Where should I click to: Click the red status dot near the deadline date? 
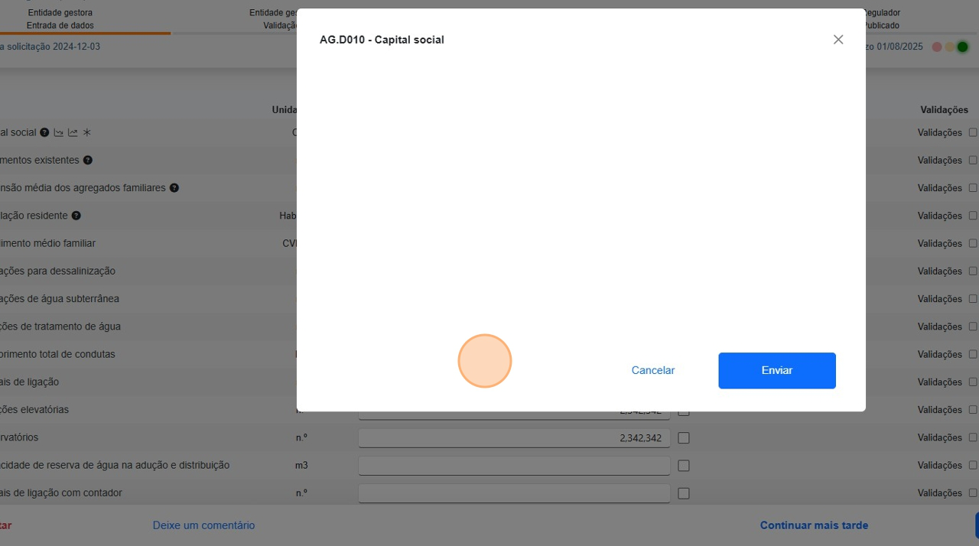click(937, 47)
